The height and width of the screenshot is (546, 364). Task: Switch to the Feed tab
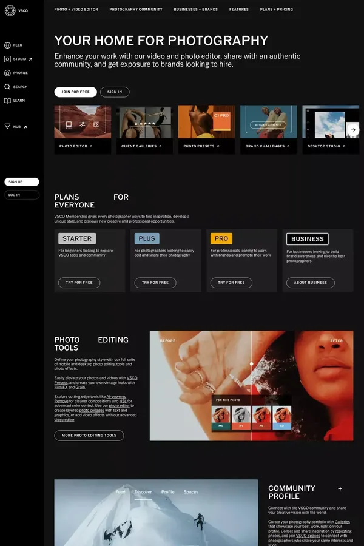point(120,492)
